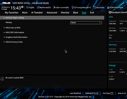Open the Advanced tab
127x99 pixels.
[52, 13]
